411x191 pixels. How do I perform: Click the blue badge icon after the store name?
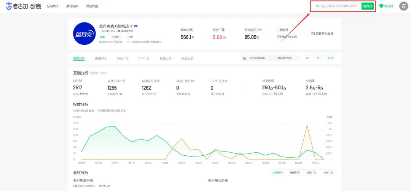point(136,26)
